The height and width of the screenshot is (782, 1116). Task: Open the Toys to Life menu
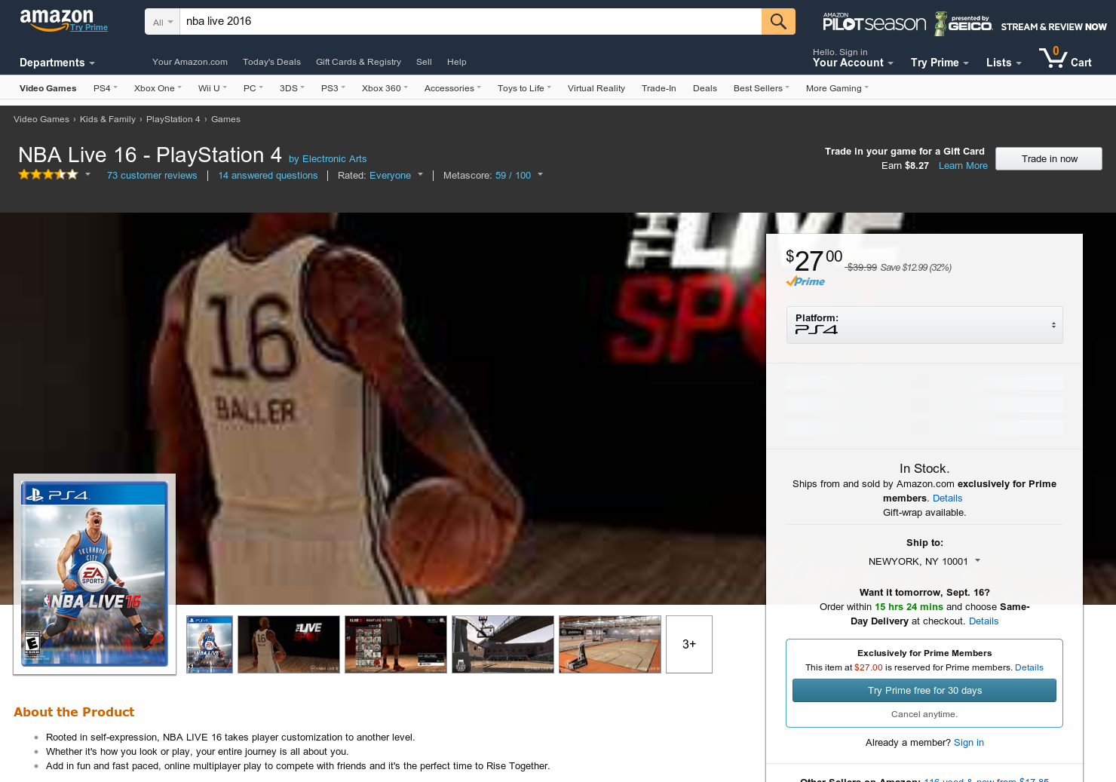pos(524,88)
